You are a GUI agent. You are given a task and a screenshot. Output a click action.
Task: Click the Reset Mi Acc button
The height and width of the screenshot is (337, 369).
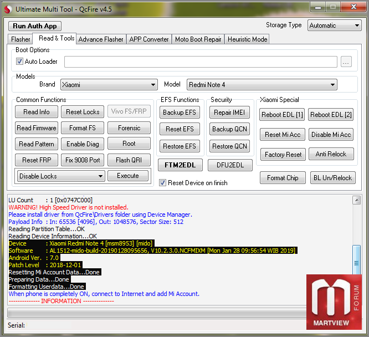[x=283, y=135]
